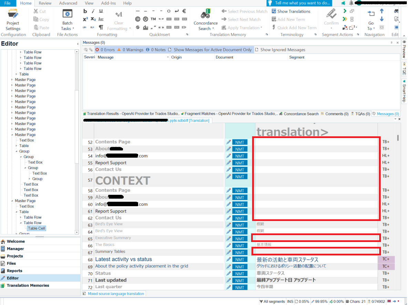Open the Help ribbon tab
The width and height of the screenshot is (413, 305).
point(127,3)
